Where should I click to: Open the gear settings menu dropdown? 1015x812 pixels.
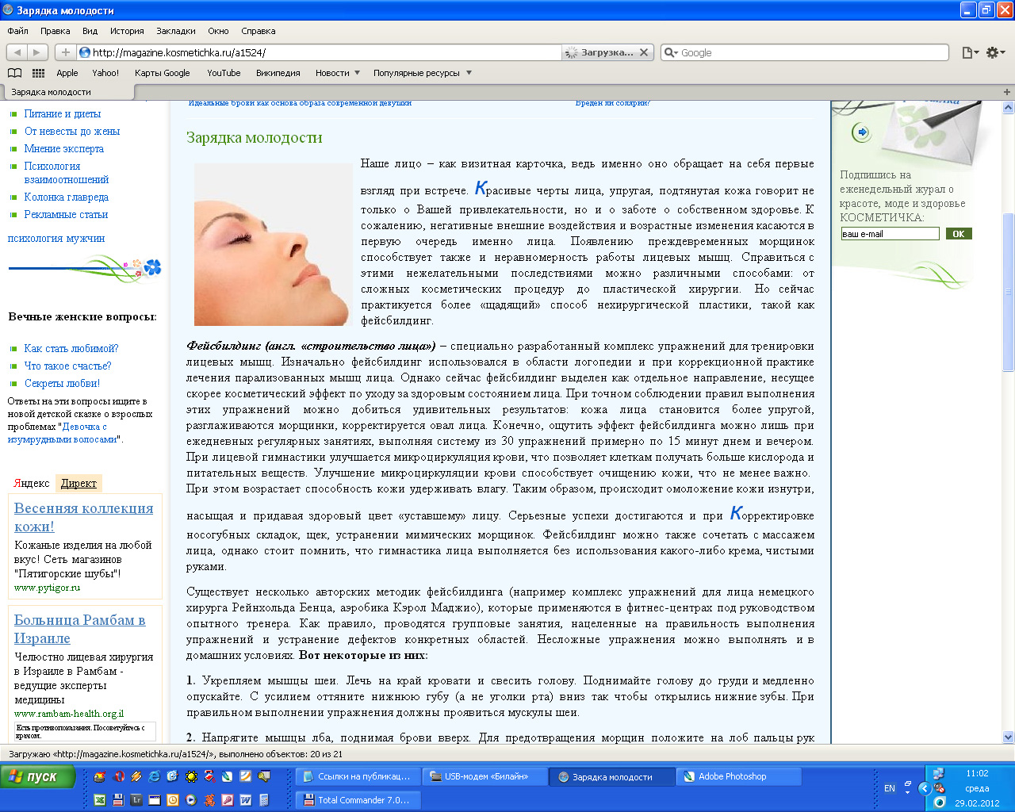[996, 52]
